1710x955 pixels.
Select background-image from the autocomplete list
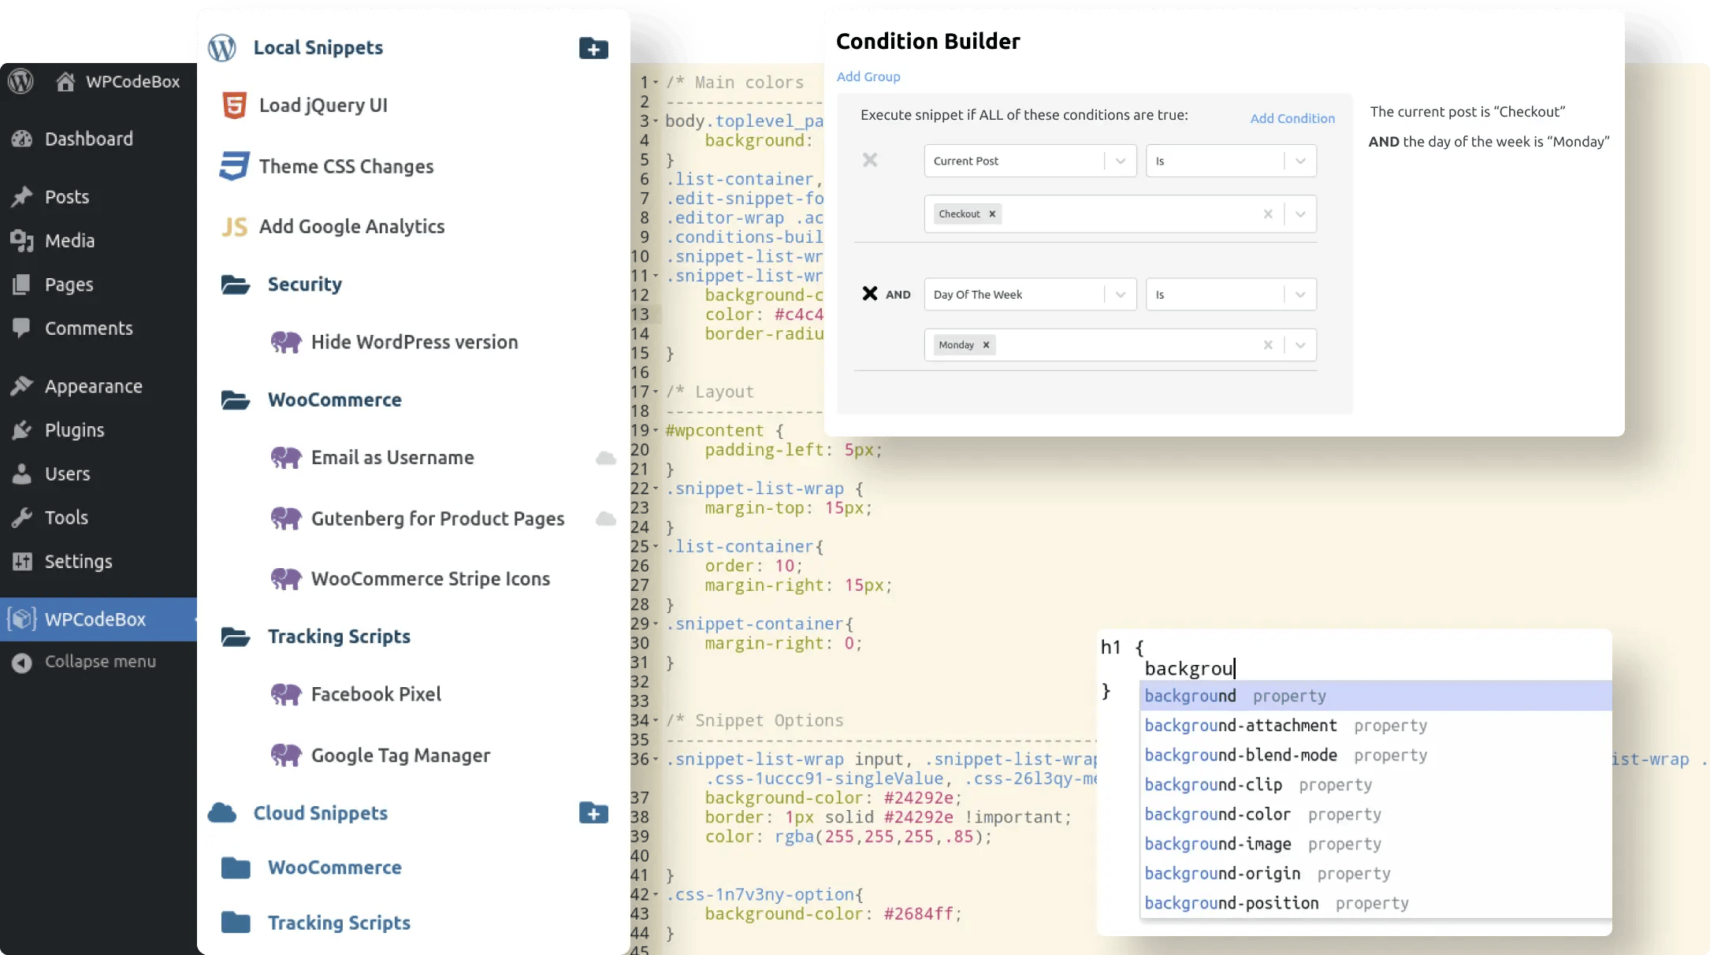(1217, 844)
